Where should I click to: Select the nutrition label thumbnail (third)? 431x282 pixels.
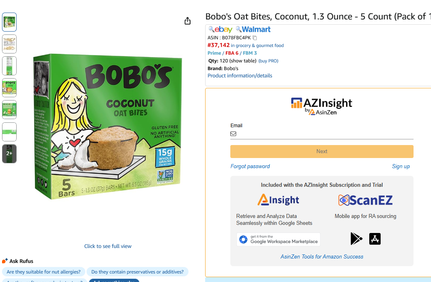click(x=9, y=66)
